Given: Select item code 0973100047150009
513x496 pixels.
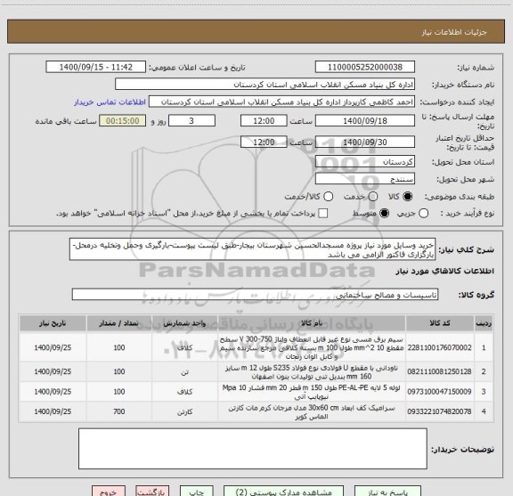Looking at the screenshot, I should pyautogui.click(x=439, y=392).
